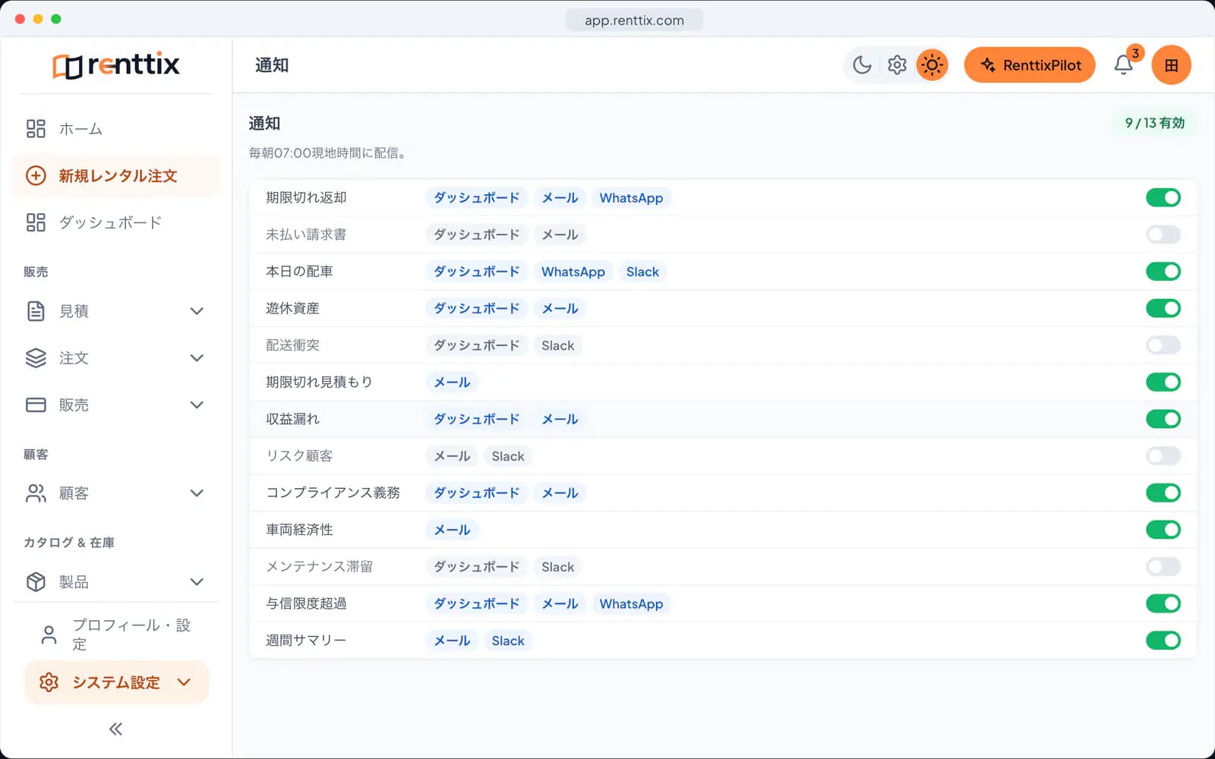Open 新規レンタル注文 menu item
Screen dimensions: 1215x759
pyautogui.click(x=116, y=176)
